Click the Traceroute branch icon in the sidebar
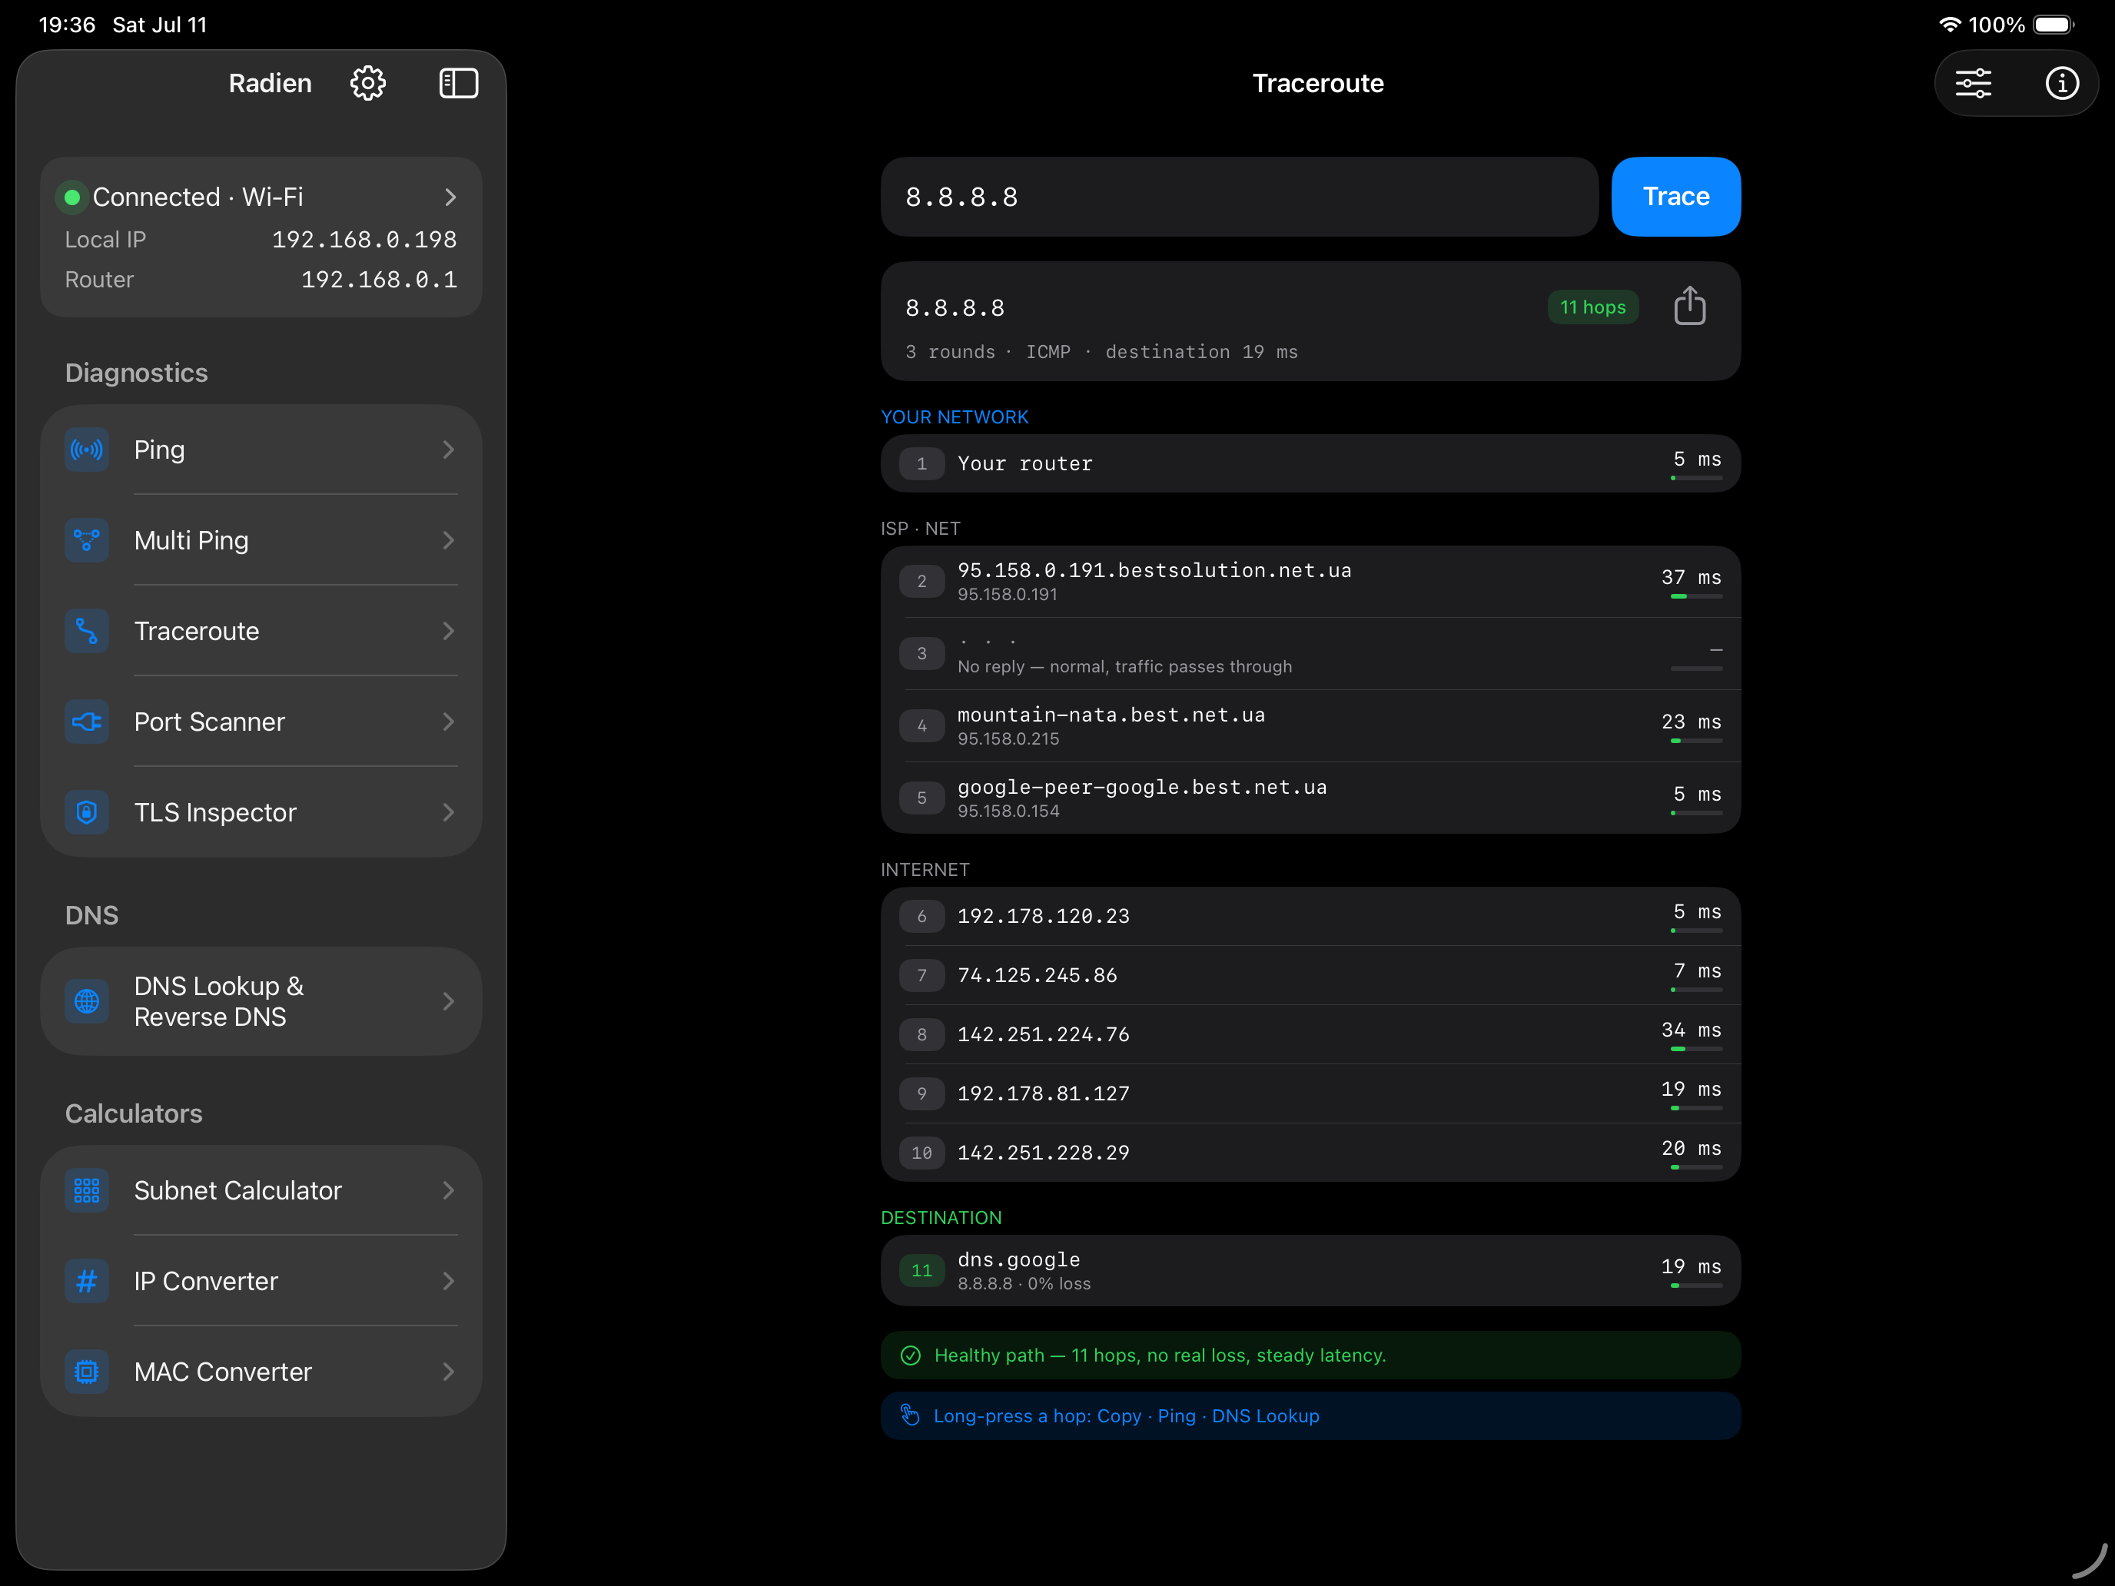The height and width of the screenshot is (1586, 2115). click(87, 631)
